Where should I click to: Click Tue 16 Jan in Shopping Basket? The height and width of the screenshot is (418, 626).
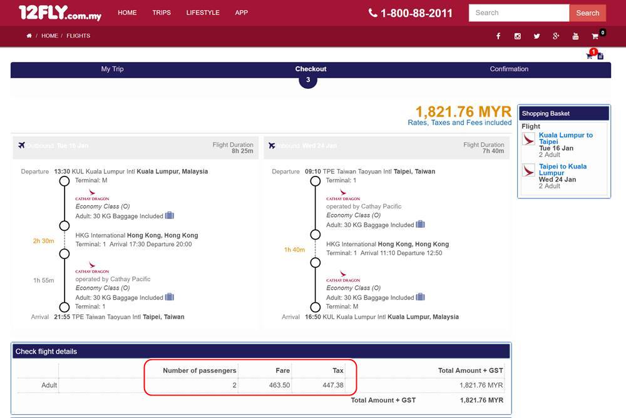(x=556, y=148)
